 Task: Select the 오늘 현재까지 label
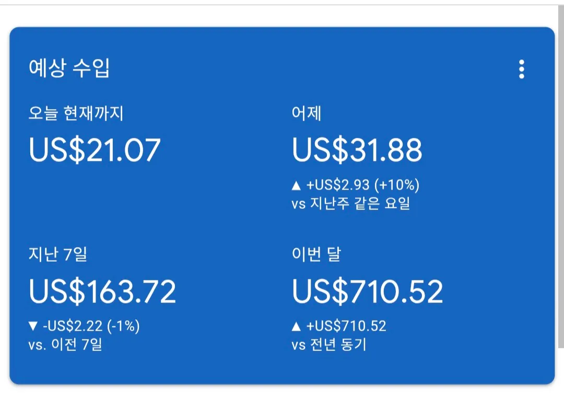[76, 113]
